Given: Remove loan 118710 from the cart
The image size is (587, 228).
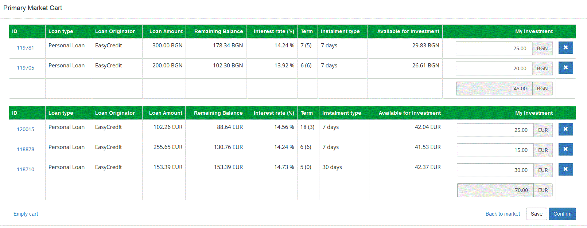Looking at the screenshot, I should (x=565, y=169).
